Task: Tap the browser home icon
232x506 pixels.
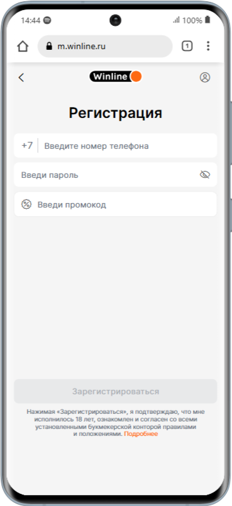Action: coord(23,47)
